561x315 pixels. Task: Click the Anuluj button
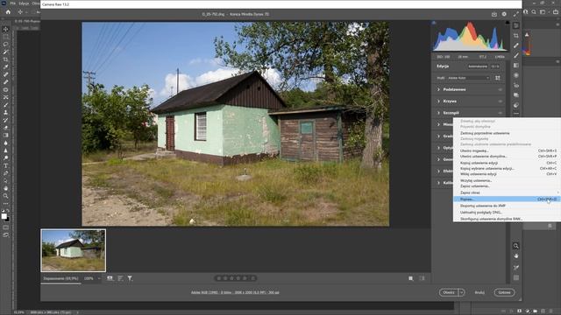[x=479, y=292]
